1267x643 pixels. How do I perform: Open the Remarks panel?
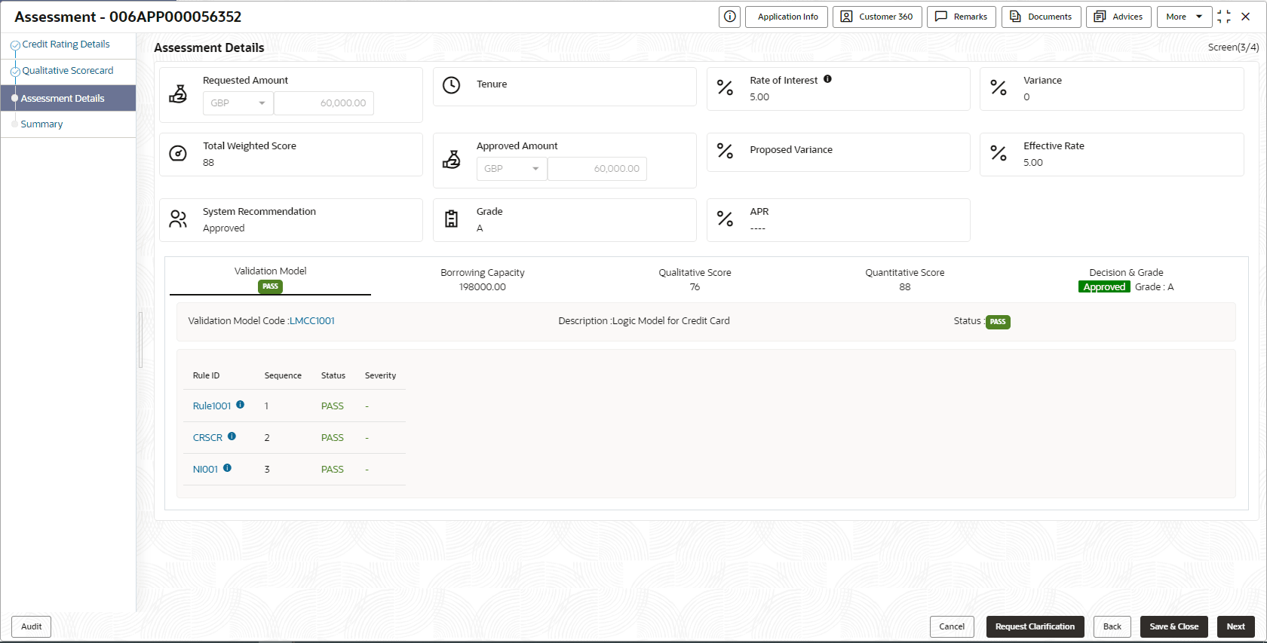(x=962, y=17)
